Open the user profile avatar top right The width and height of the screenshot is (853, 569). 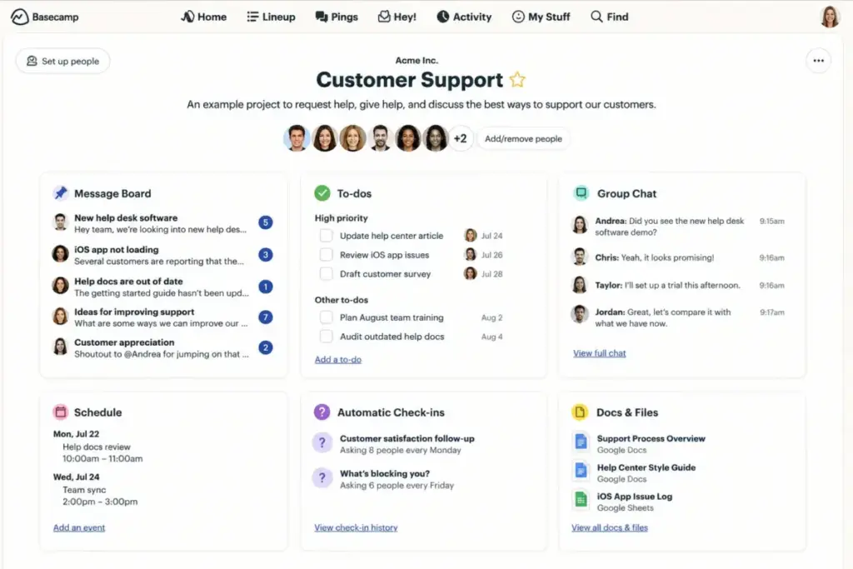tap(830, 17)
